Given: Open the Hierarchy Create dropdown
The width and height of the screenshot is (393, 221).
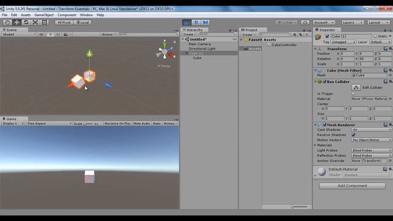Looking at the screenshot, I should 189,34.
